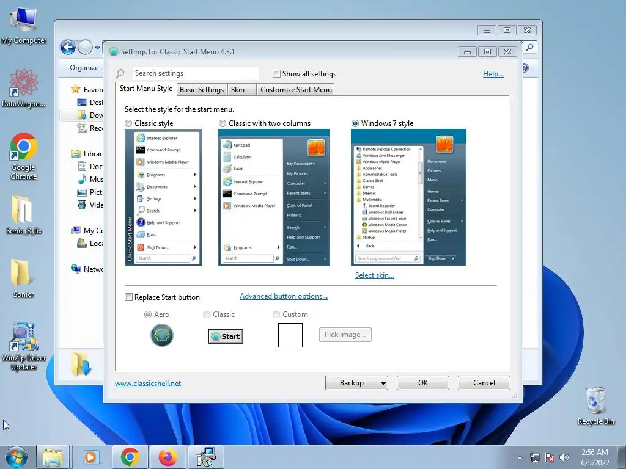The height and width of the screenshot is (469, 626).
Task: Click the network tray icon
Action: click(x=534, y=457)
